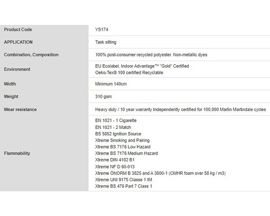Image resolution: width=270 pixels, height=216 pixels.
Task: Select the EN 1021 - 1 Cigarette line
Action: (116, 120)
